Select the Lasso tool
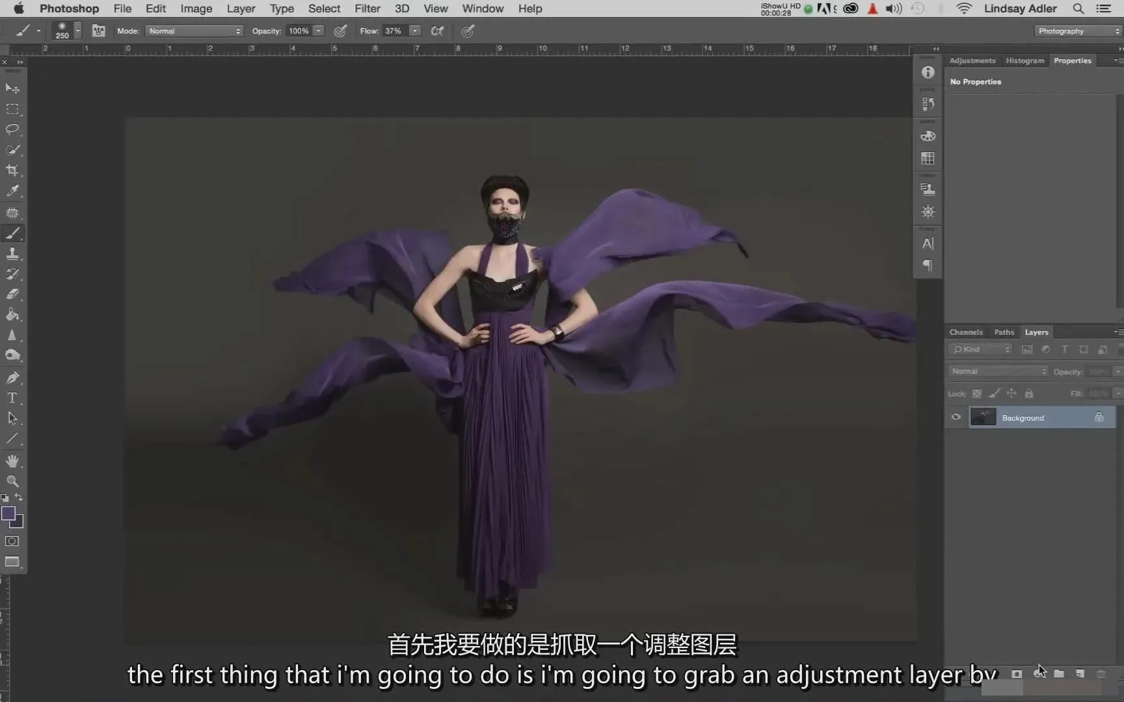1124x702 pixels. 12,129
